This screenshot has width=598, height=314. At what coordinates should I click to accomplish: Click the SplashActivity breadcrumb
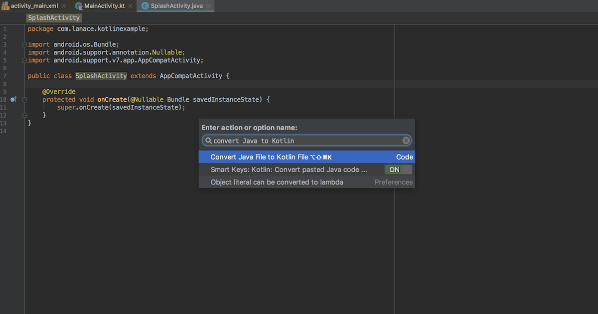54,18
